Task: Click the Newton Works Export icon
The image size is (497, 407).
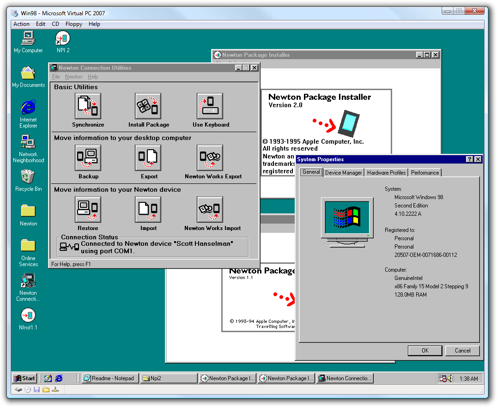Action: pyautogui.click(x=210, y=158)
